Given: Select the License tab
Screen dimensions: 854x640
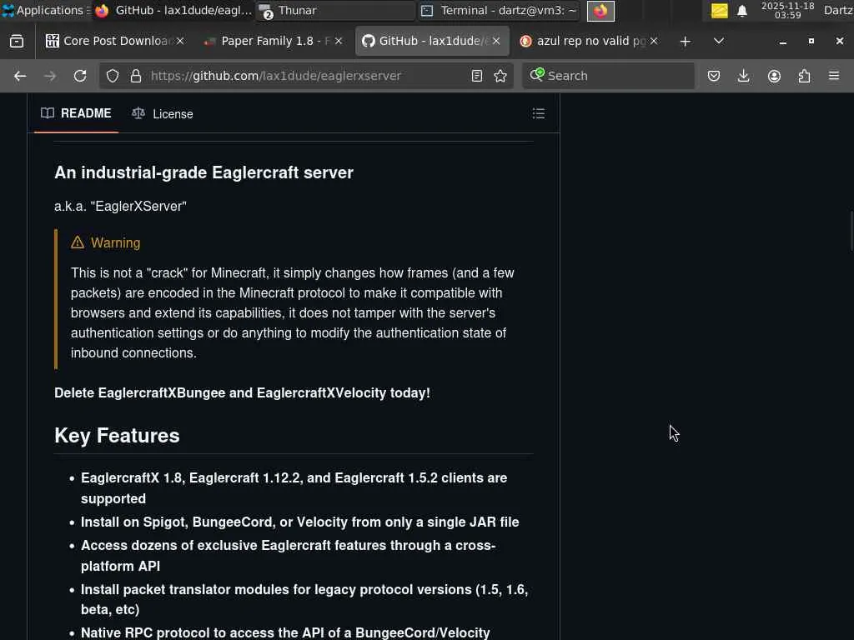Looking at the screenshot, I should point(163,113).
